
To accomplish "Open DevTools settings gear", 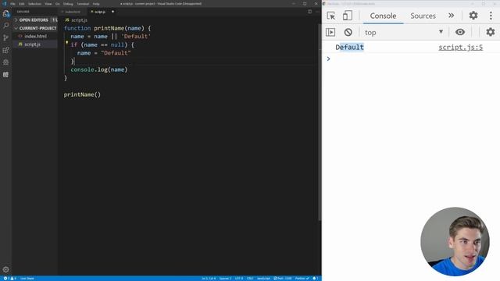I will pos(473,16).
